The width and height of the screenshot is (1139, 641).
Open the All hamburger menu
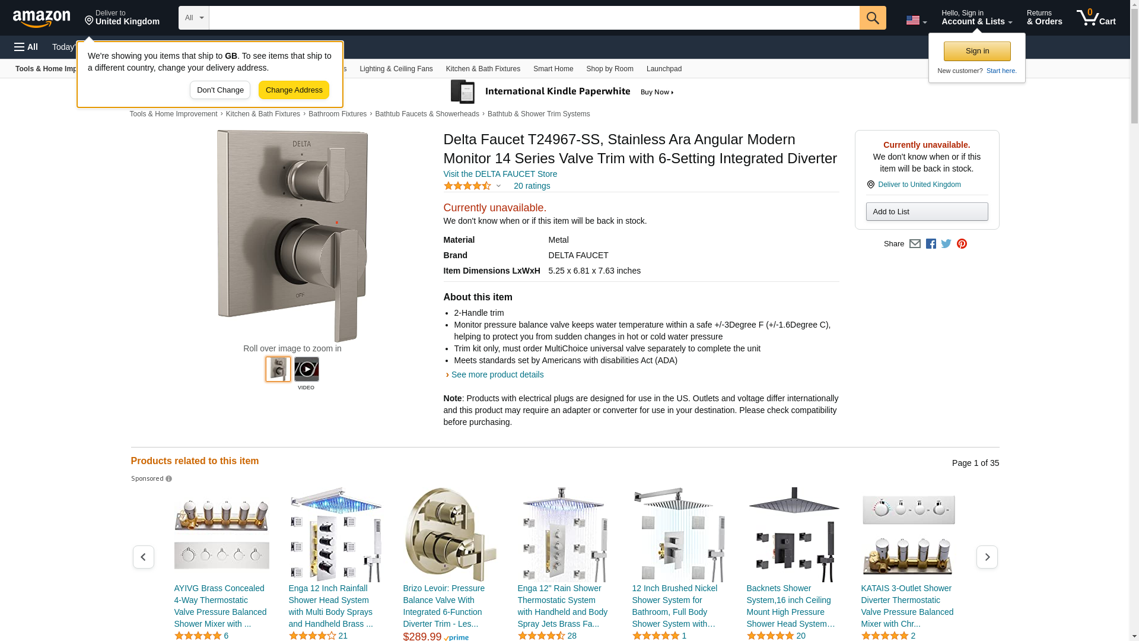click(26, 47)
